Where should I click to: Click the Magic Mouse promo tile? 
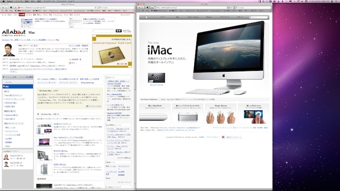221,113
